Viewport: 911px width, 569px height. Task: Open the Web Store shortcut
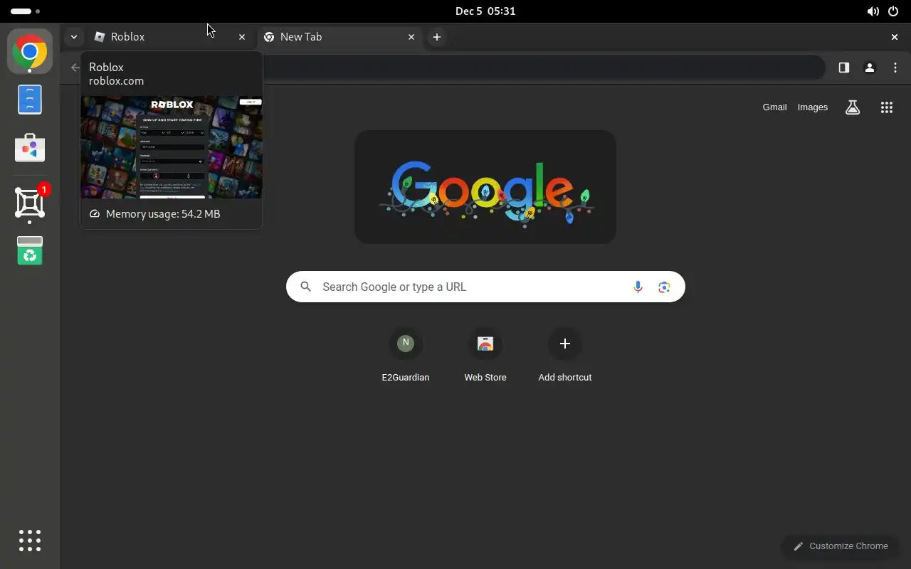485,355
